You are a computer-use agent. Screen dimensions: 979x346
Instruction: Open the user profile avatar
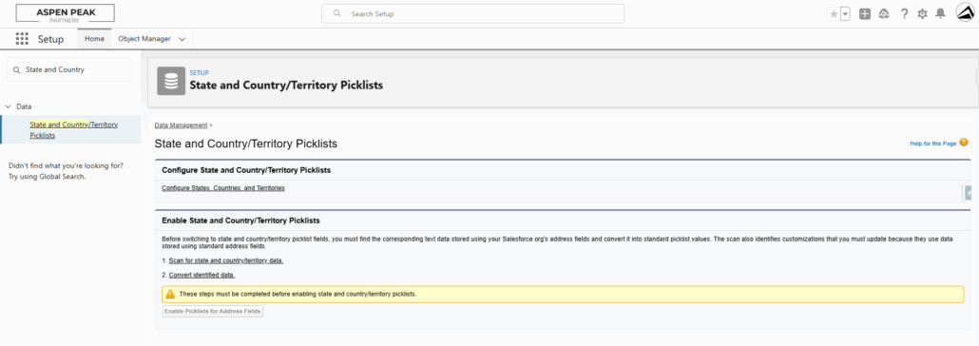click(966, 12)
